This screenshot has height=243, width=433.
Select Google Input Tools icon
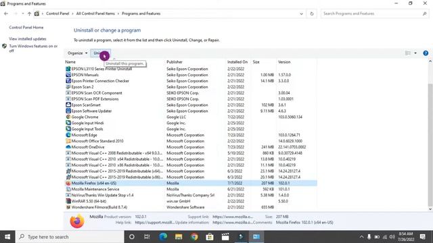(68, 129)
